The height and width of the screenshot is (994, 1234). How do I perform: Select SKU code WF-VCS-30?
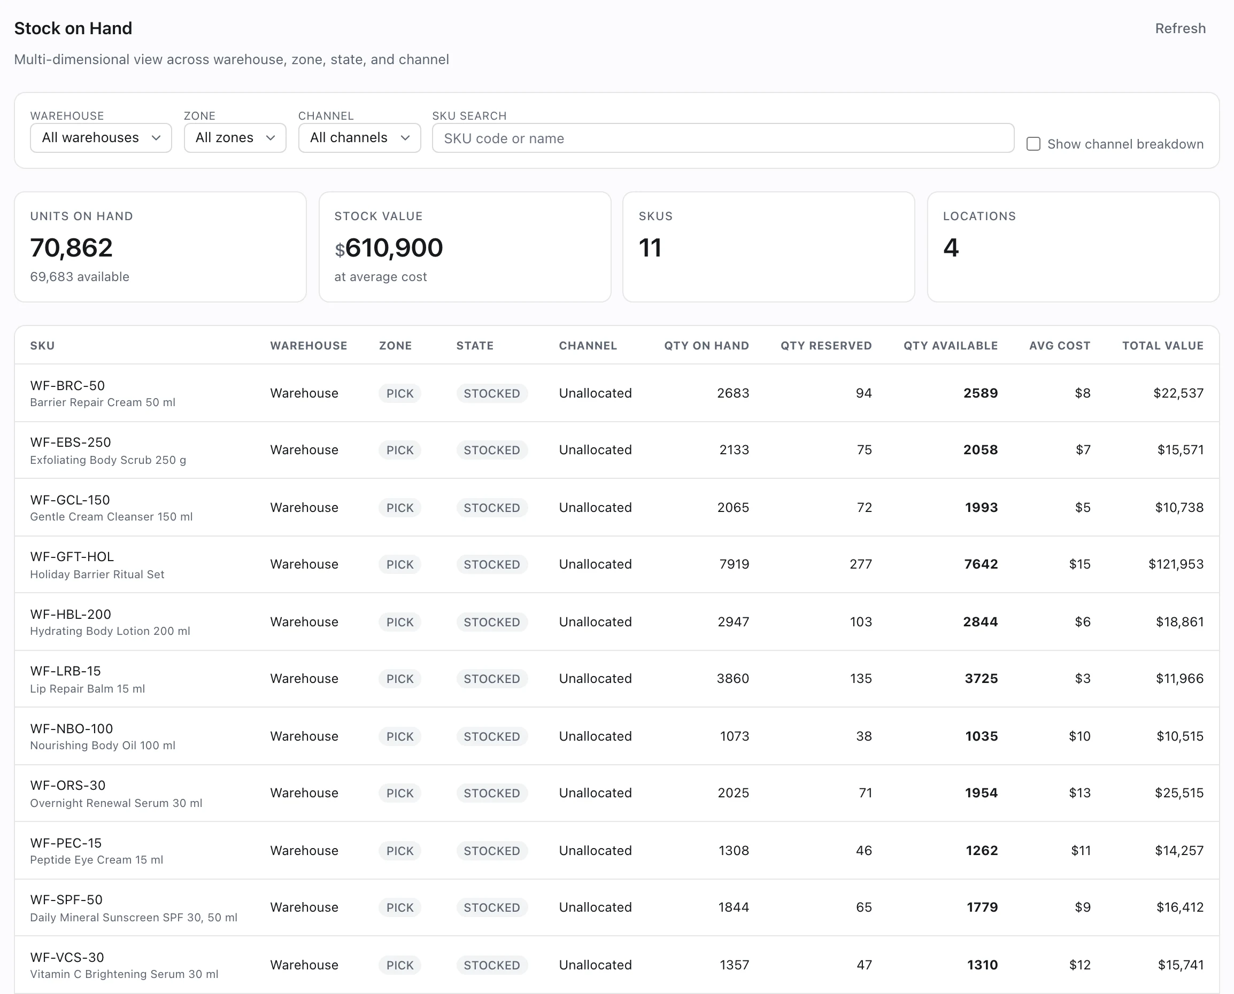67,957
